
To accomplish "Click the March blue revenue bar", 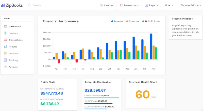I will (x=151, y=46).
